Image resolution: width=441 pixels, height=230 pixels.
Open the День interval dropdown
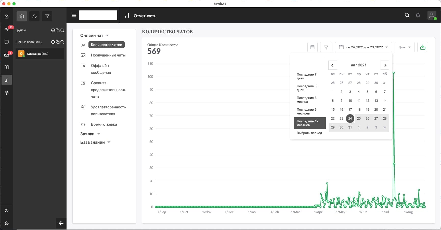(x=405, y=47)
